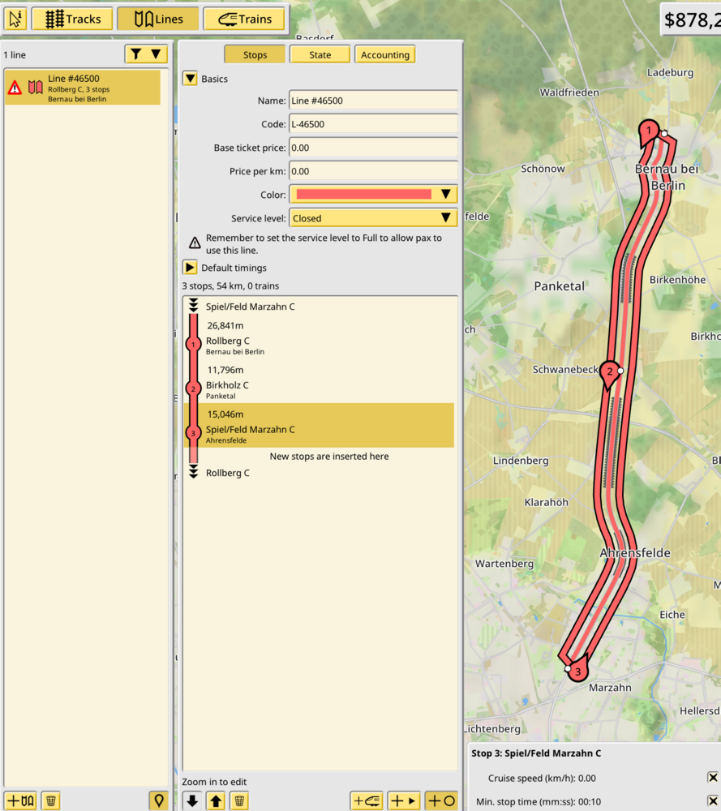
Task: Add a train using the add-train icon
Action: pyautogui.click(x=367, y=800)
